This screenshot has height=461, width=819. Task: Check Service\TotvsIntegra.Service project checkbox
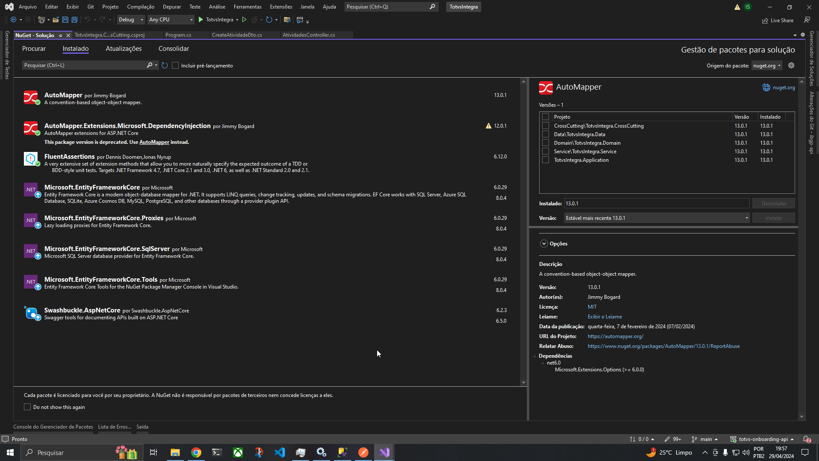pos(546,152)
